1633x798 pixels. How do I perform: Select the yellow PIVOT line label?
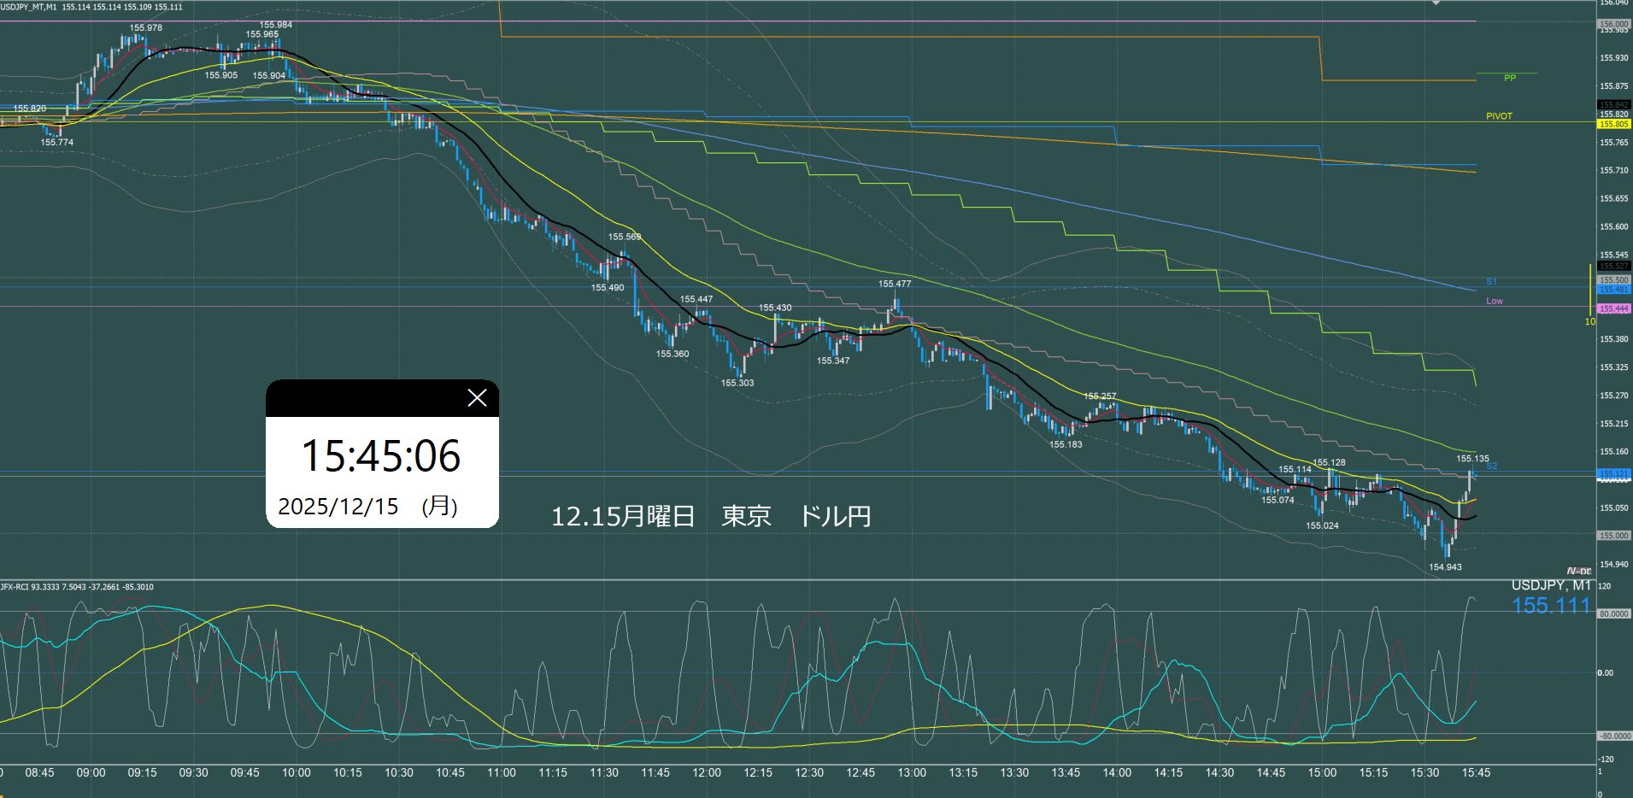coord(1499,116)
